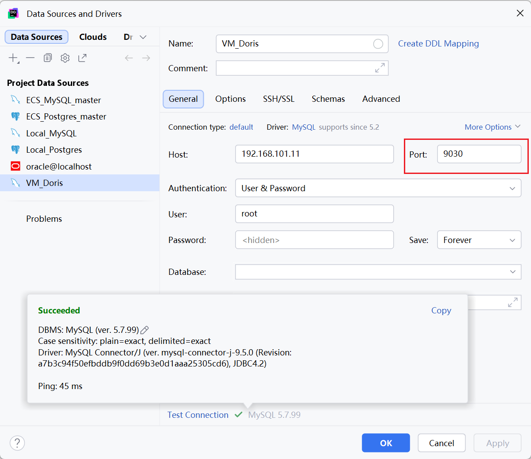Viewport: 531px width, 459px height.
Task: Duplicate the selected data source
Action: click(x=48, y=58)
